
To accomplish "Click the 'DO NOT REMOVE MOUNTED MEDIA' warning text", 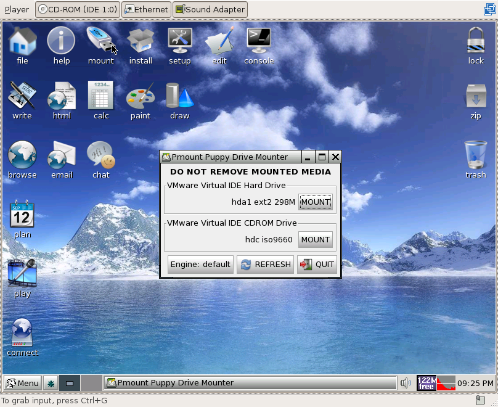I will [251, 172].
